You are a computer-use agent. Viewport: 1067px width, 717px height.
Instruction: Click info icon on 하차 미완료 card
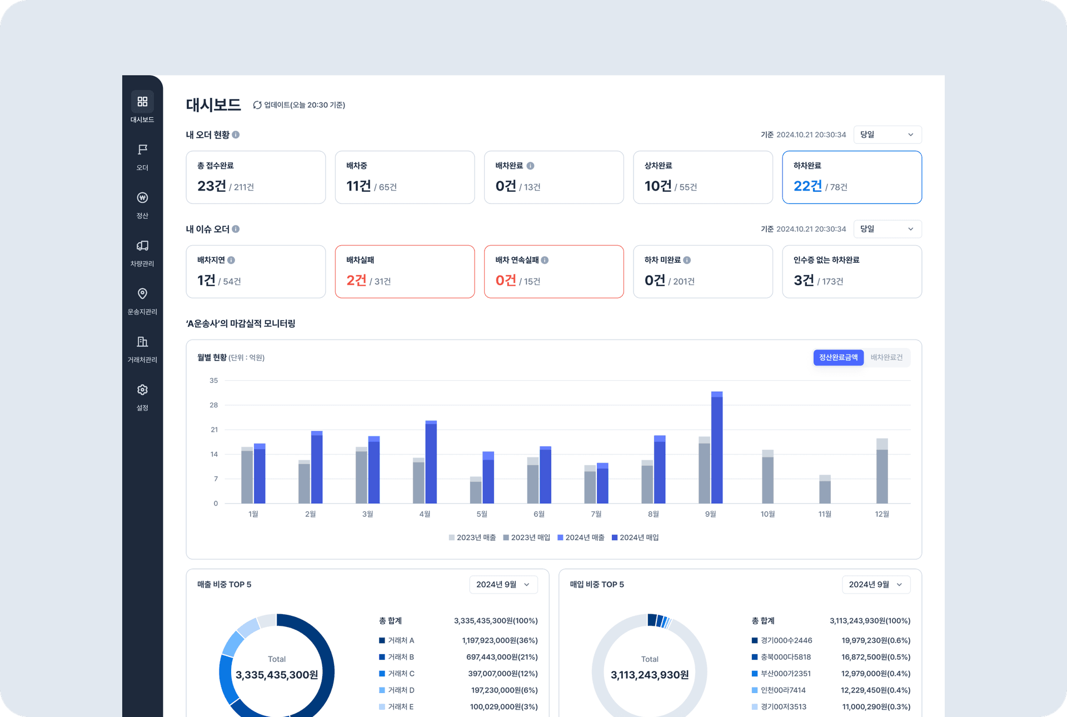687,260
